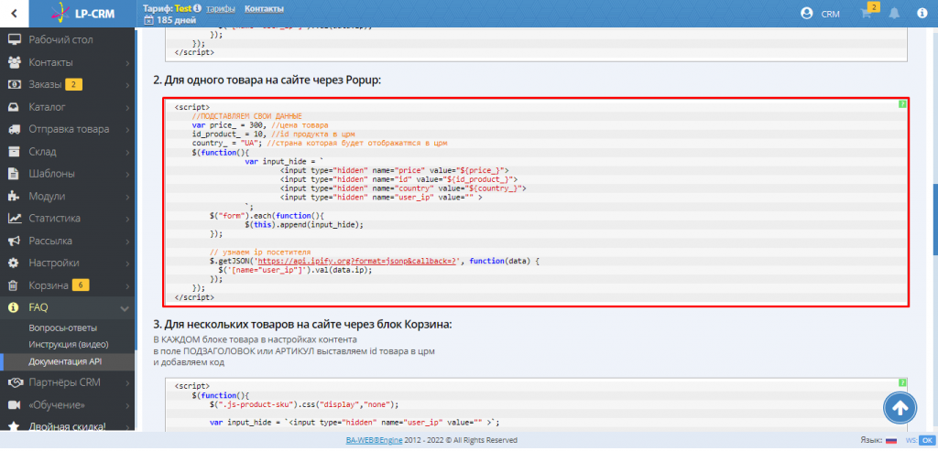Expand Склад chevron arrow

[x=127, y=152]
